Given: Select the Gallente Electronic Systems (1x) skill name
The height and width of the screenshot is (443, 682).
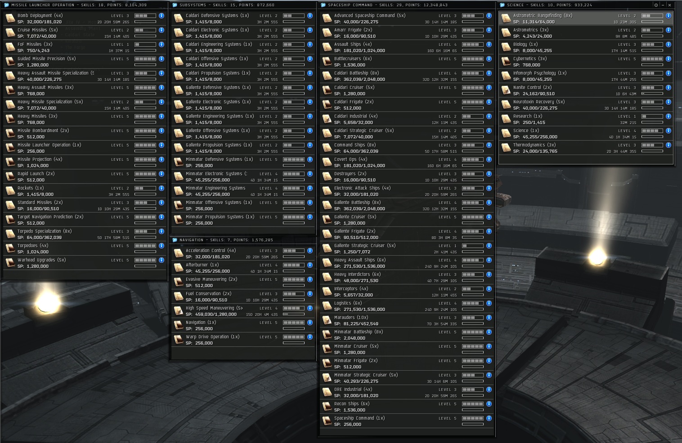Looking at the screenshot, I should (218, 102).
